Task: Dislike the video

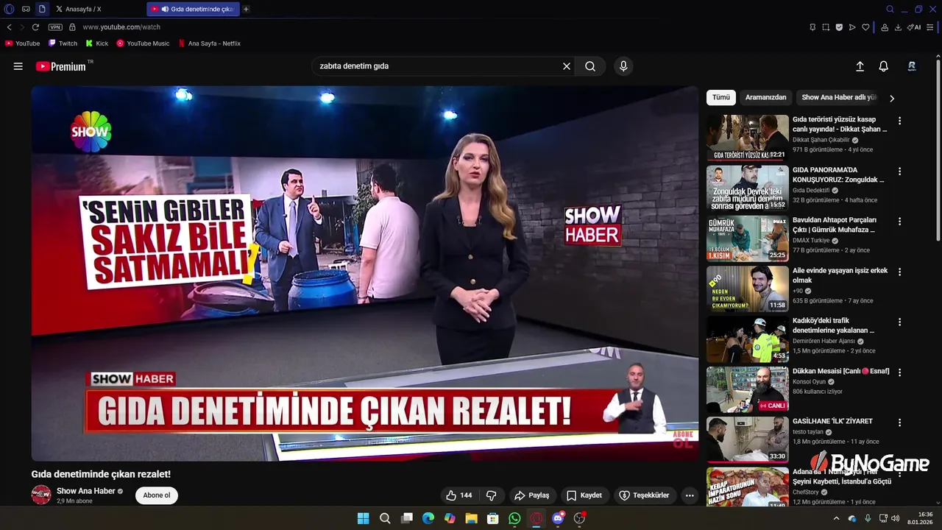Action: (x=492, y=495)
